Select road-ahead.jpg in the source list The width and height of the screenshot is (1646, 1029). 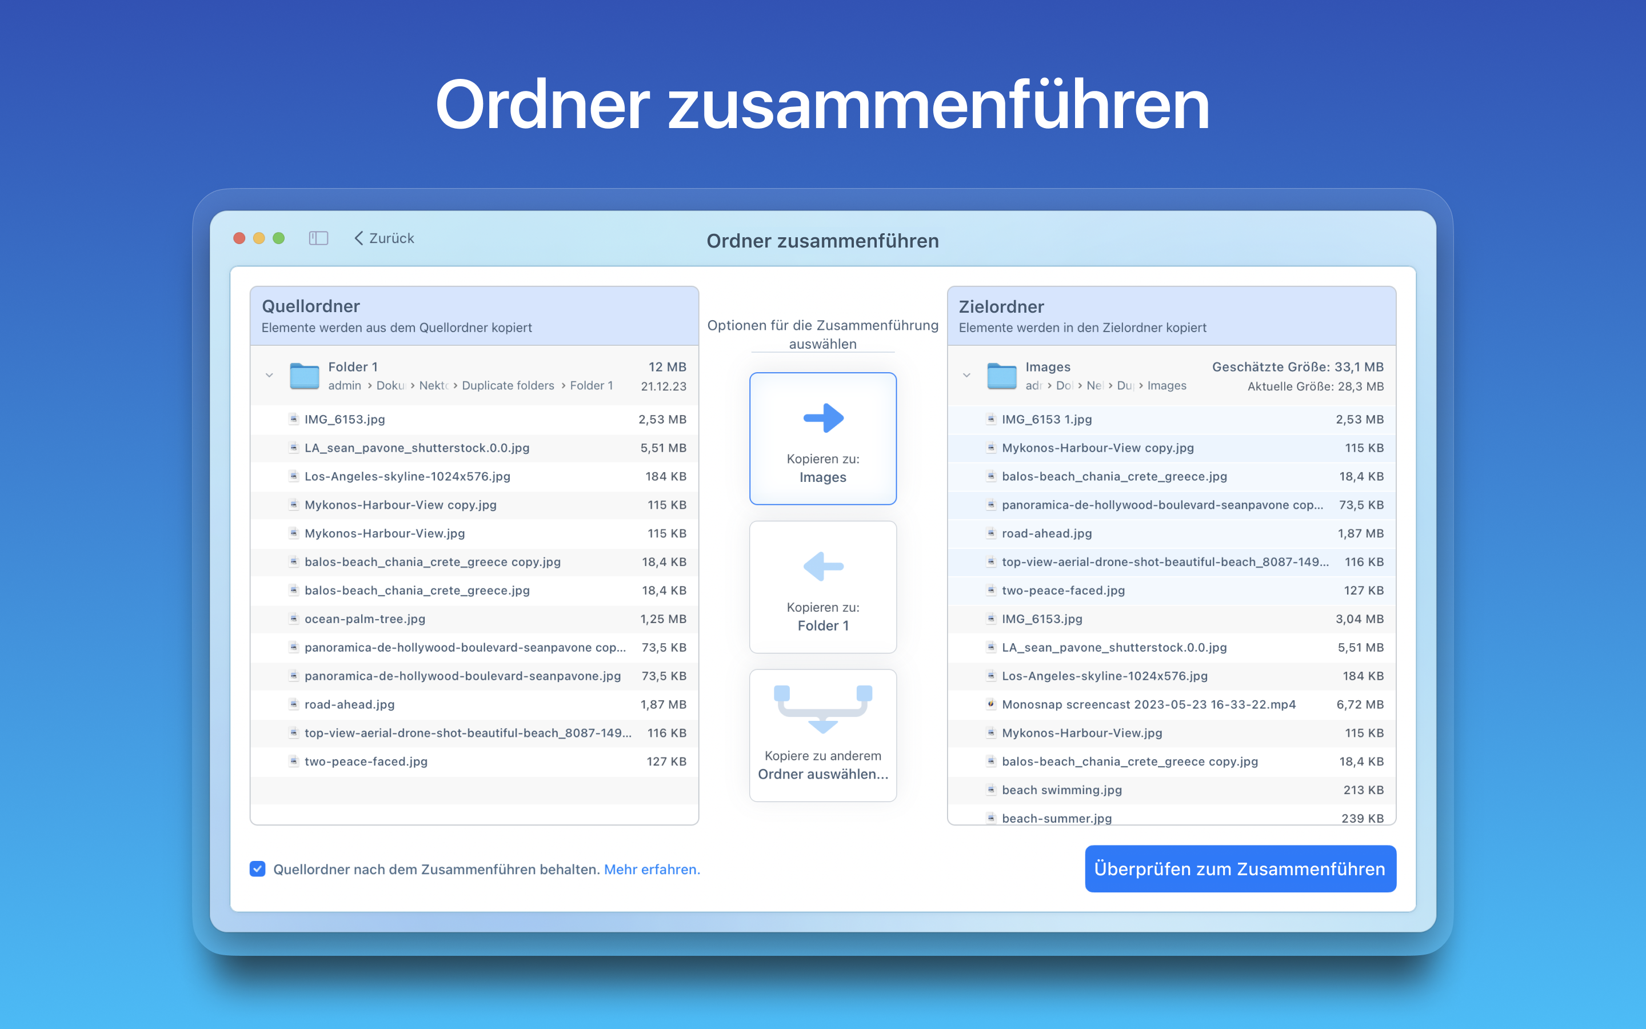(350, 704)
